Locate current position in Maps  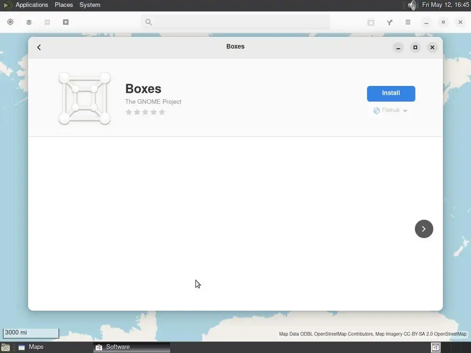pyautogui.click(x=10, y=22)
